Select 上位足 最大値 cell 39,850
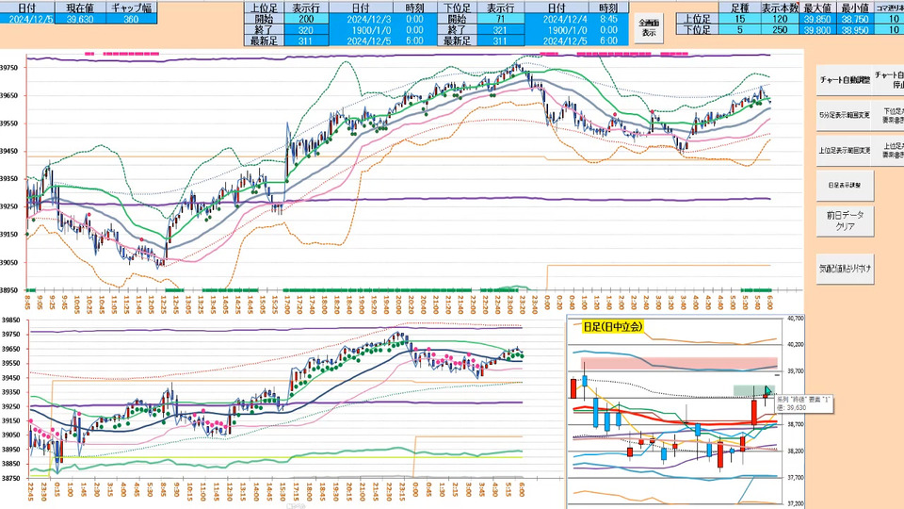 819,19
